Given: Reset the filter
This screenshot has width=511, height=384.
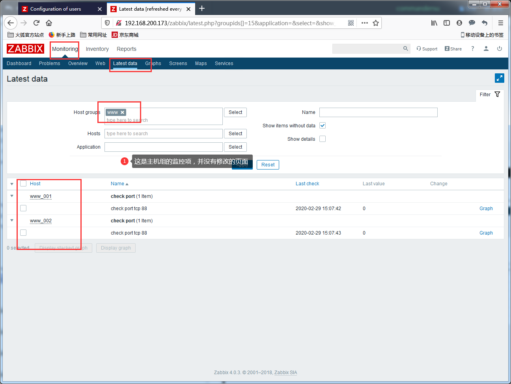Looking at the screenshot, I should 268,165.
